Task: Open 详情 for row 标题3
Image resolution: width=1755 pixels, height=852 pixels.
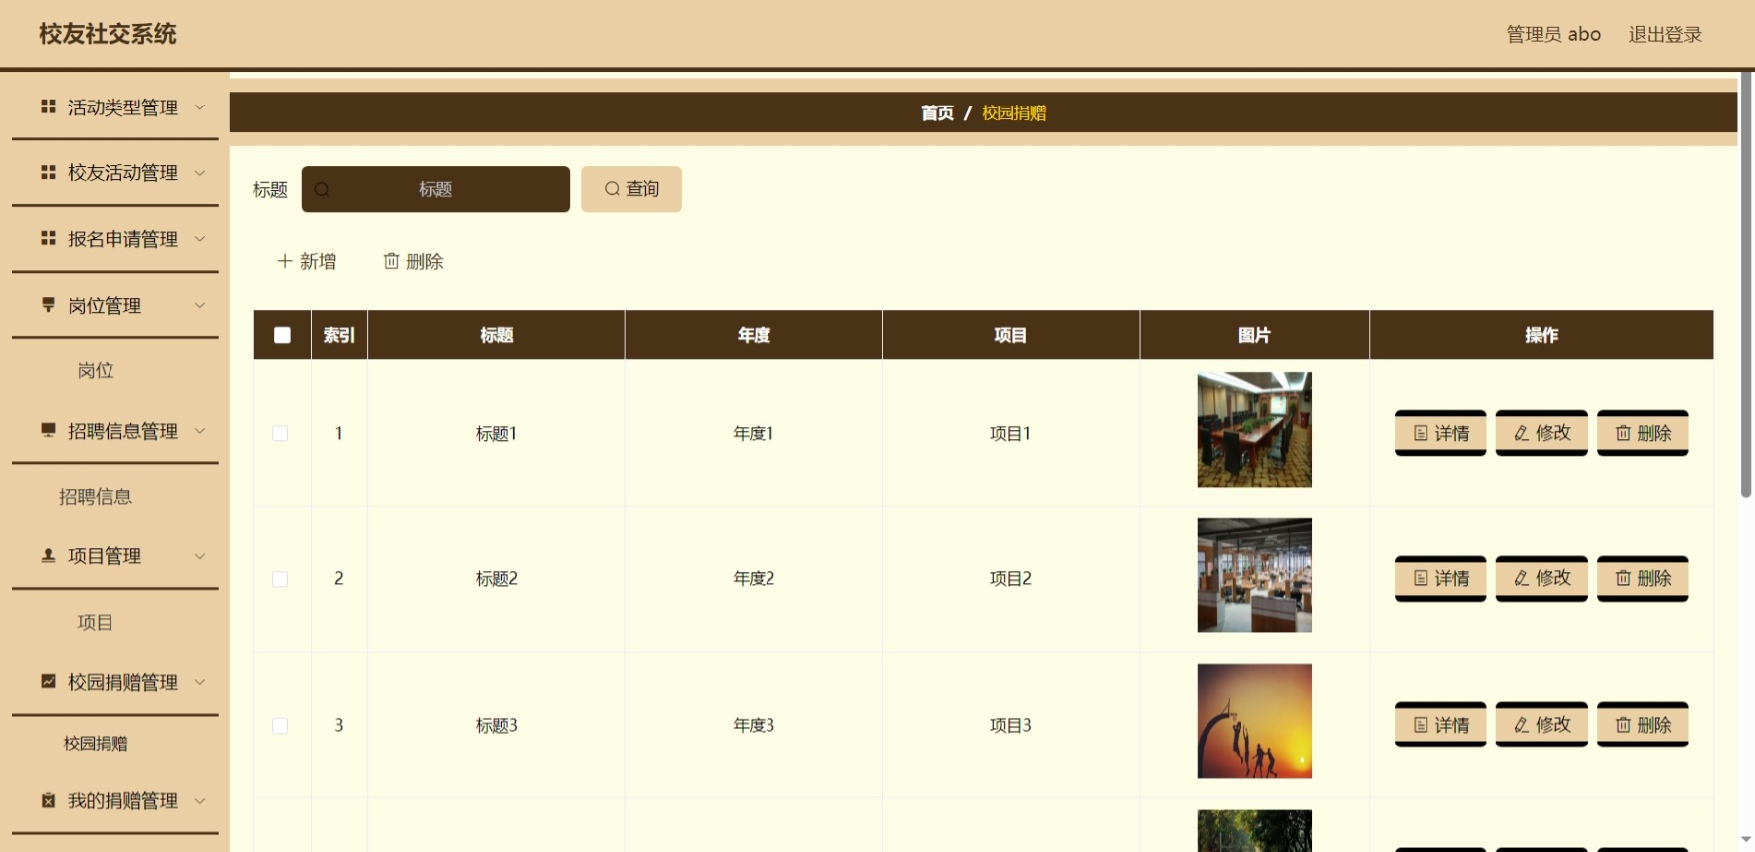Action: point(1440,725)
